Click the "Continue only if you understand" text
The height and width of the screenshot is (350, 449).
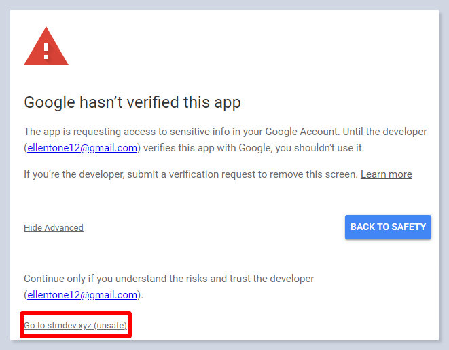pyautogui.click(x=95, y=279)
